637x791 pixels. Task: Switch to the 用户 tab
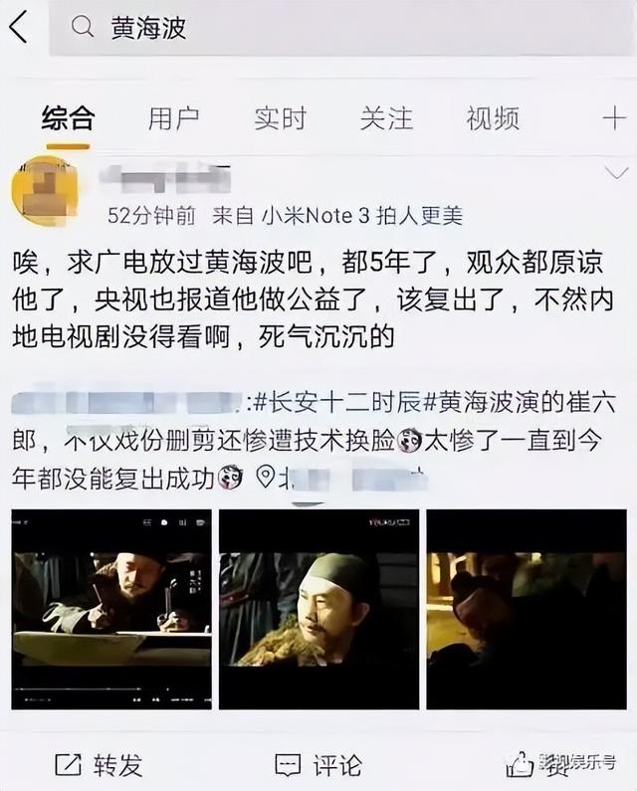(173, 119)
